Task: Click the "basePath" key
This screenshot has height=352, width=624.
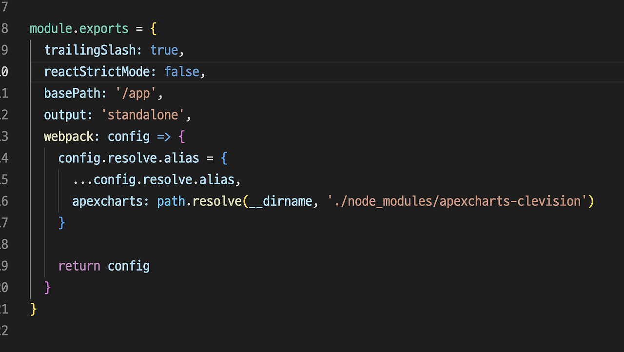Action: pos(72,93)
